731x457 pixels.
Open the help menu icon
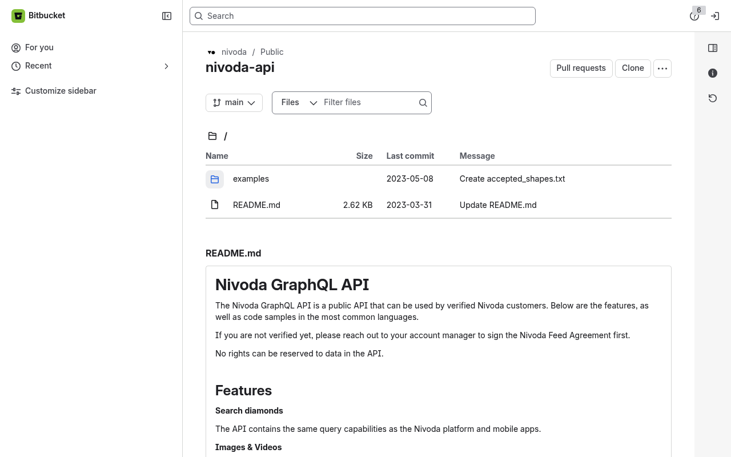pyautogui.click(x=694, y=17)
